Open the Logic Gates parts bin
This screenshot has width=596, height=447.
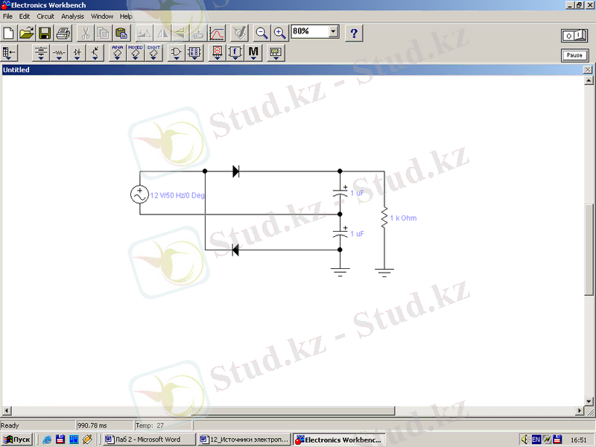point(176,52)
